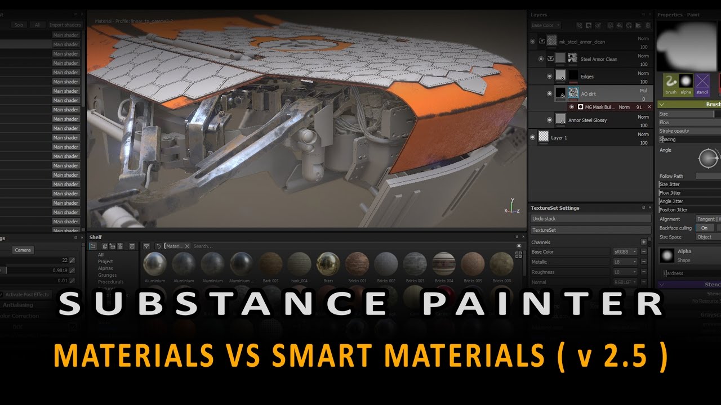Click the Import shaders button
Screen dimensions: 721x405
(x=65, y=25)
